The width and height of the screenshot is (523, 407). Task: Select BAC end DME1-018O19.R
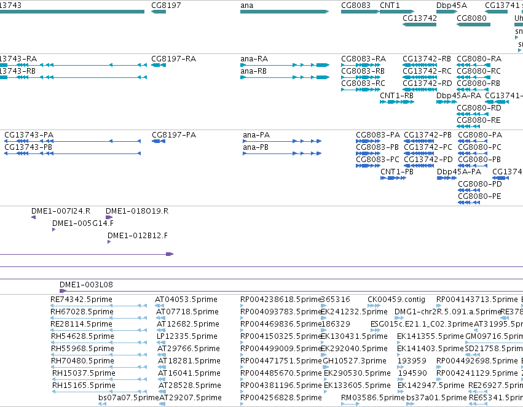point(109,217)
